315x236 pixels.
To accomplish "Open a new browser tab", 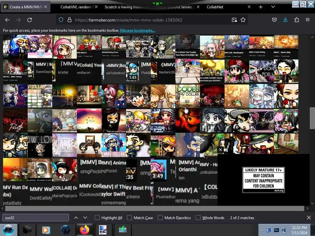I will 261,7.
